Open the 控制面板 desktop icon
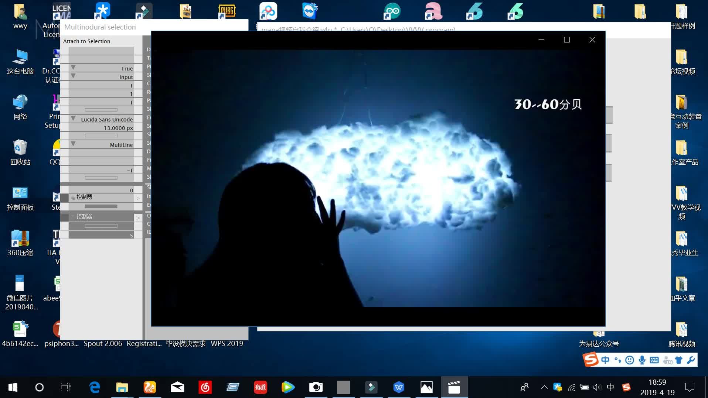Image resolution: width=708 pixels, height=398 pixels. tap(20, 198)
